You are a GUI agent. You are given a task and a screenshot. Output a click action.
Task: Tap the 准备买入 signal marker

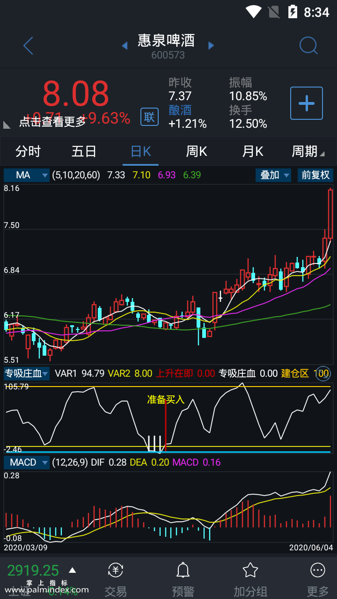pyautogui.click(x=166, y=400)
